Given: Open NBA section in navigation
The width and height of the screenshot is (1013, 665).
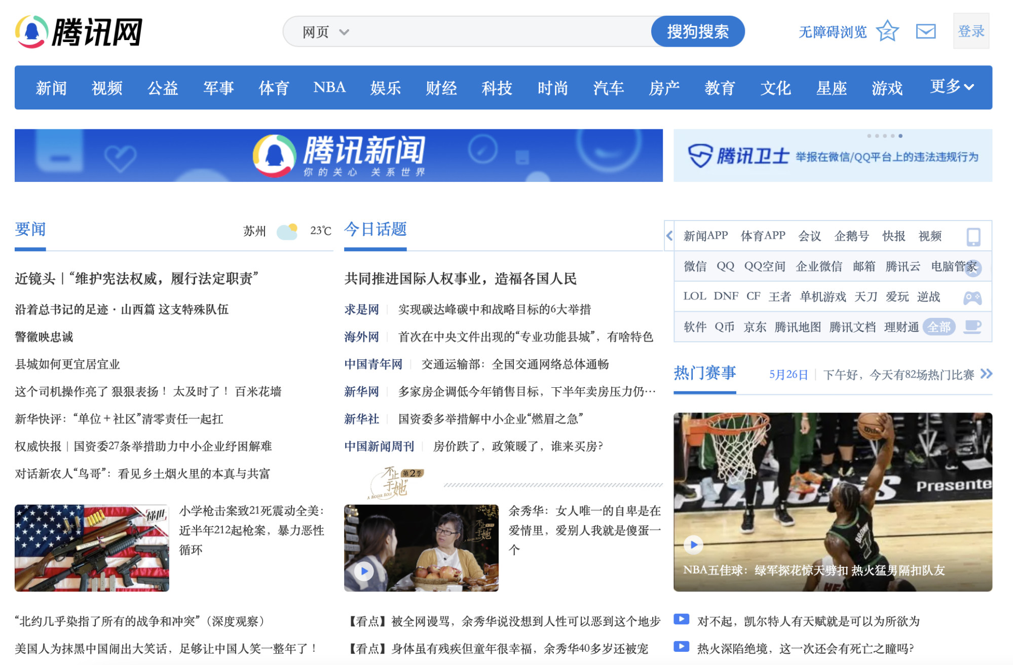Looking at the screenshot, I should (x=329, y=87).
